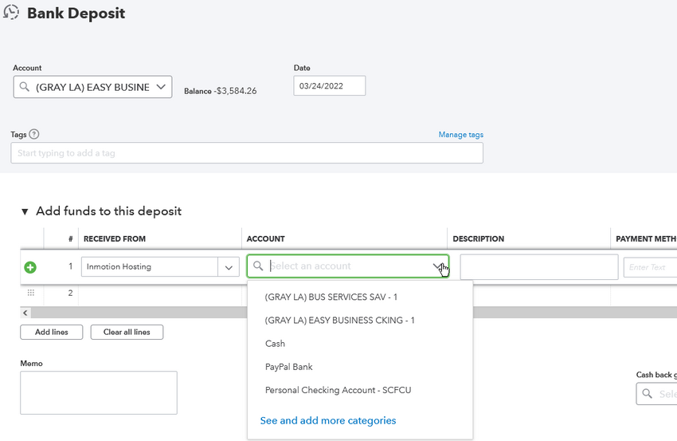Click the search icon in Cash back field
Screen dimensions: 677x441
(647, 394)
